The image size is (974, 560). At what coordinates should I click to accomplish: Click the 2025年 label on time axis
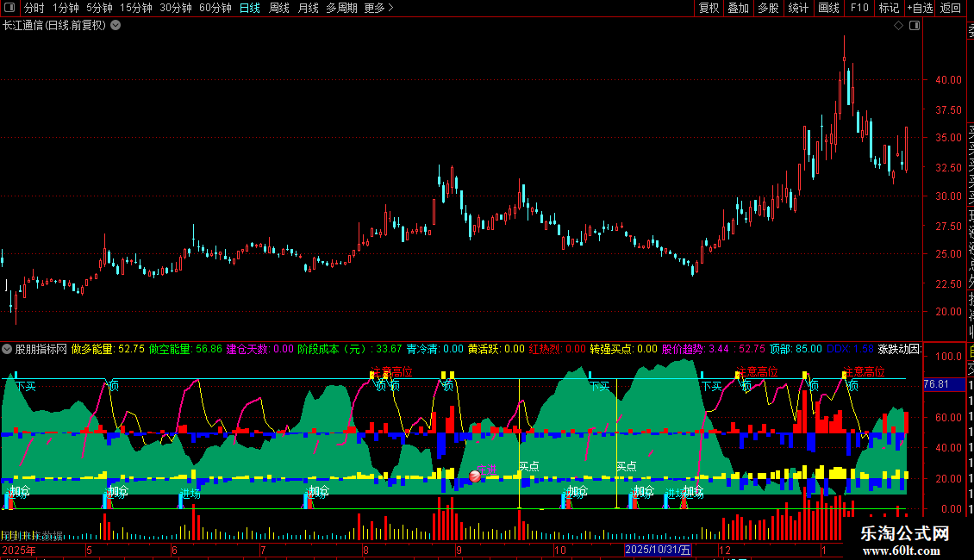coord(19,550)
